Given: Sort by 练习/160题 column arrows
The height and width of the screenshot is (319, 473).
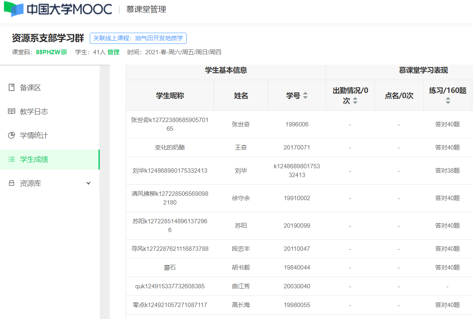Looking at the screenshot, I should click(448, 101).
